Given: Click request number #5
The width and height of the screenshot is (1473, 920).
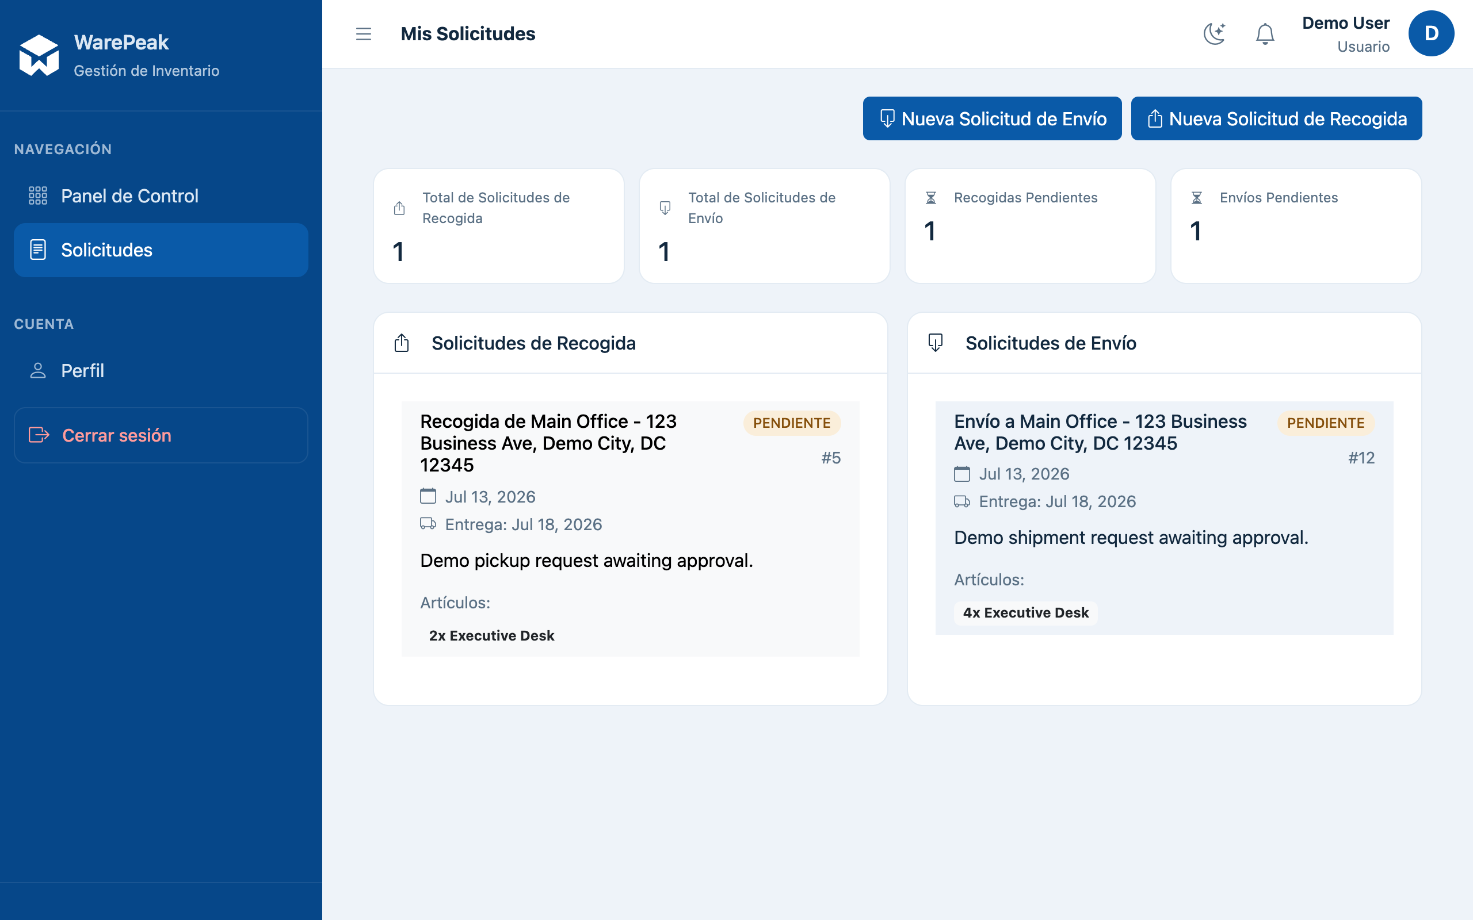Looking at the screenshot, I should coord(831,458).
